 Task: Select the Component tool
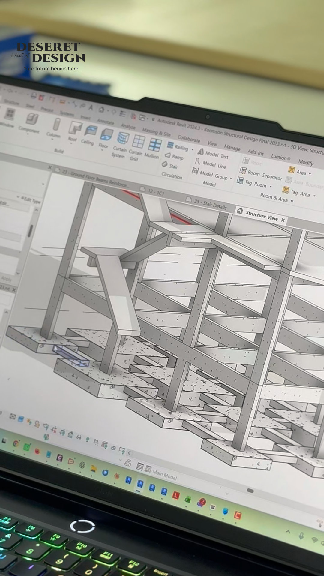click(x=30, y=122)
